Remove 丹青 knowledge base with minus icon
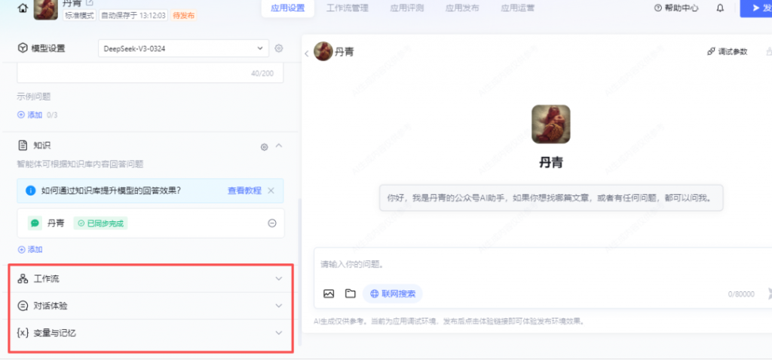772x360 pixels. point(272,223)
